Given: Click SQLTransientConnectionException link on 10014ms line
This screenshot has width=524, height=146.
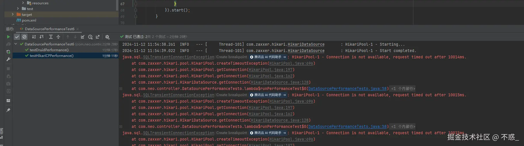Looking at the screenshot, I should point(179,57).
